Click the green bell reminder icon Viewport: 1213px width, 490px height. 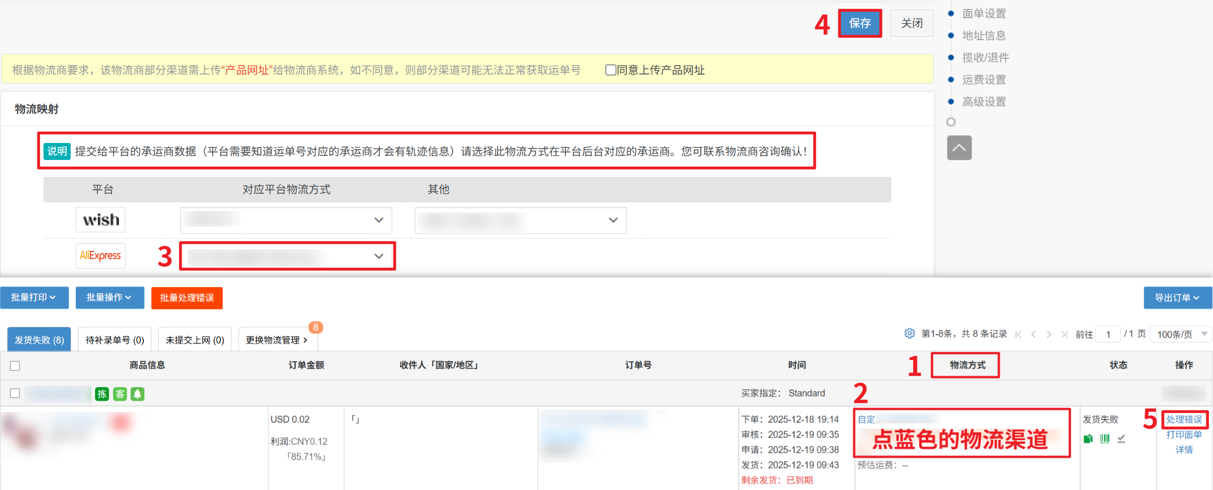point(137,394)
